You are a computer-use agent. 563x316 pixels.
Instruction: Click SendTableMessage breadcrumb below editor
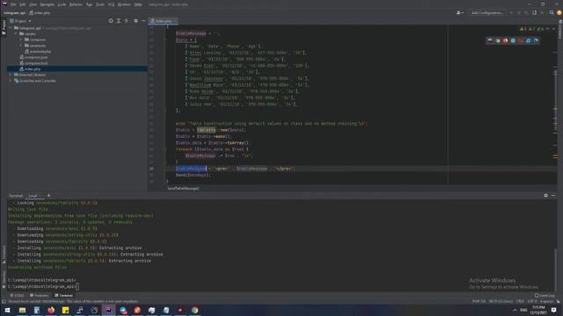click(x=183, y=188)
